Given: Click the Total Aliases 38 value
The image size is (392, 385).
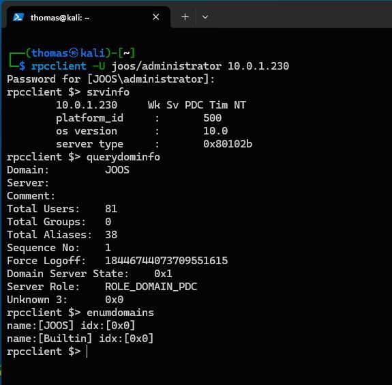Looking at the screenshot, I should point(111,235).
